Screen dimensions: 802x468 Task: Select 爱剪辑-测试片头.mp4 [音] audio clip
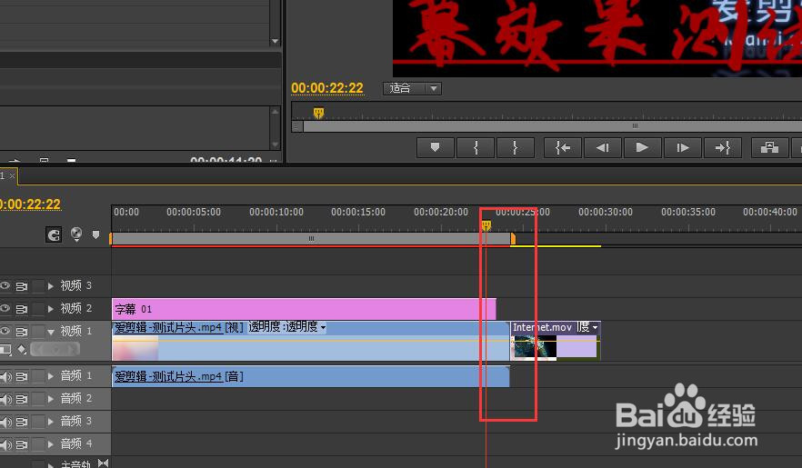(310, 376)
